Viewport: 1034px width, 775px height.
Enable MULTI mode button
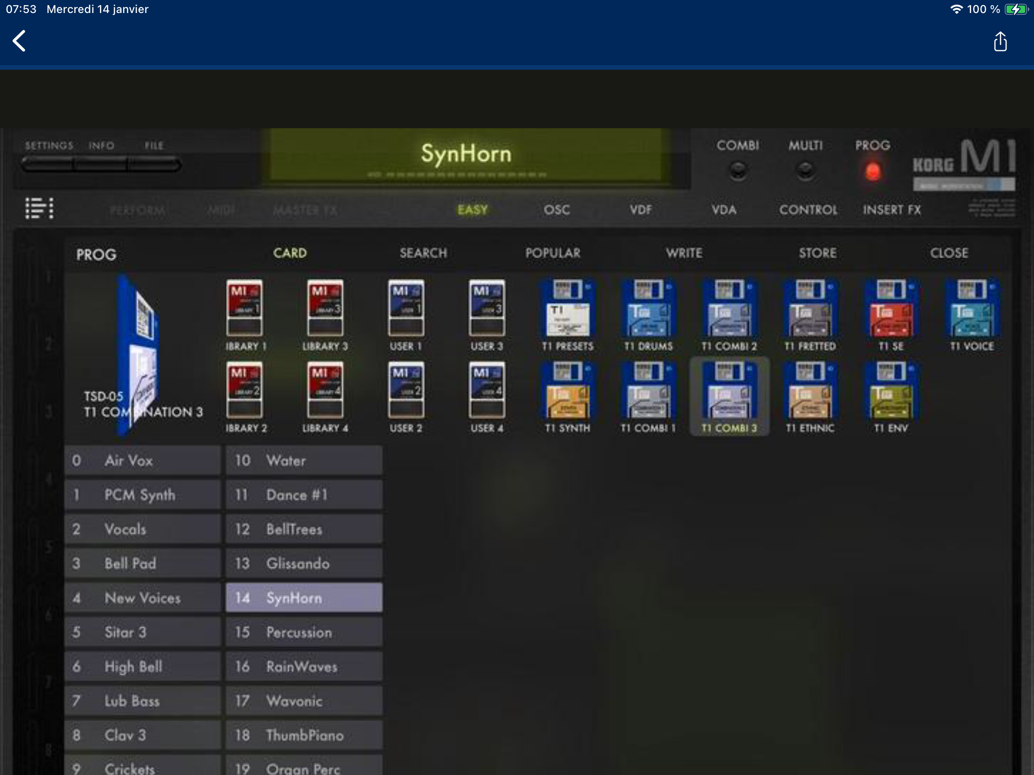805,171
